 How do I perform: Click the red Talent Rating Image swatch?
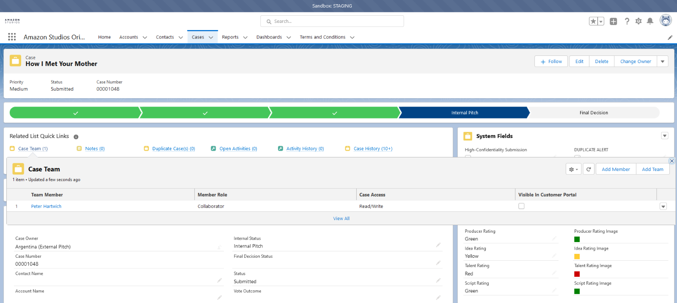click(577, 274)
